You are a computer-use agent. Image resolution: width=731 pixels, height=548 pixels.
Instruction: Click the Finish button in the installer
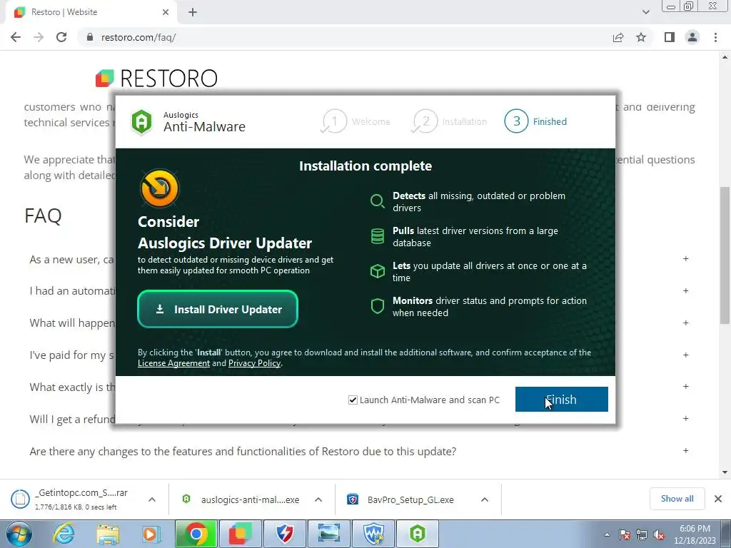pos(561,400)
